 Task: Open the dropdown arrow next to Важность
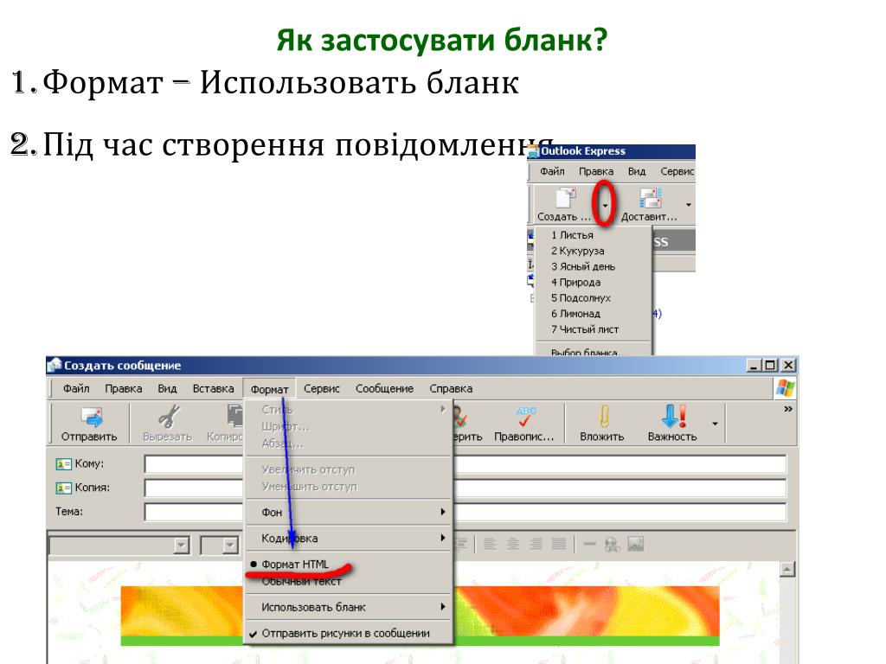tap(715, 424)
